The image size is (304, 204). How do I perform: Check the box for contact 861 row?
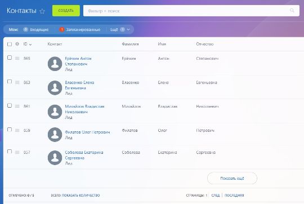(10, 105)
